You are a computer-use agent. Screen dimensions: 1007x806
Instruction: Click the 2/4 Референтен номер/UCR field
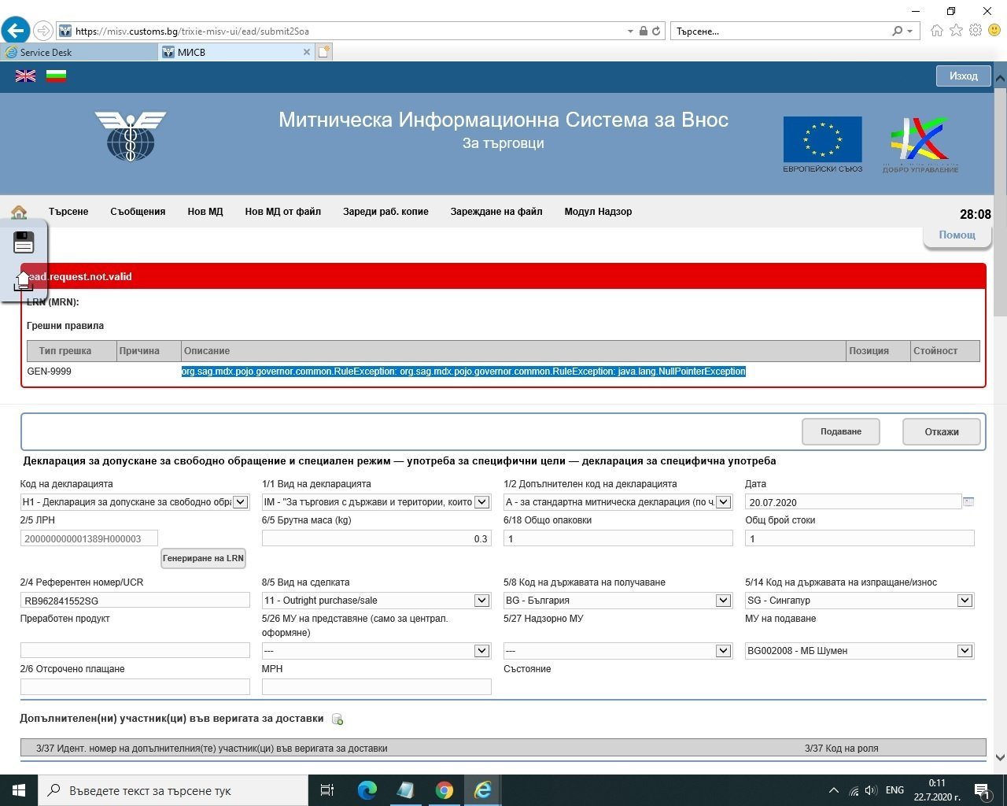(135, 601)
